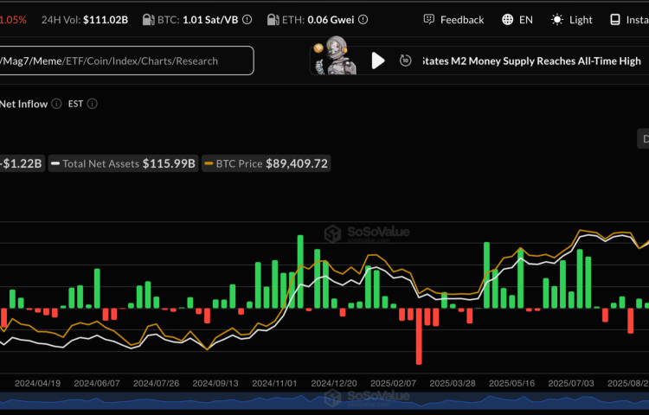
Task: Toggle the BTC Price legend series
Action: pos(266,163)
